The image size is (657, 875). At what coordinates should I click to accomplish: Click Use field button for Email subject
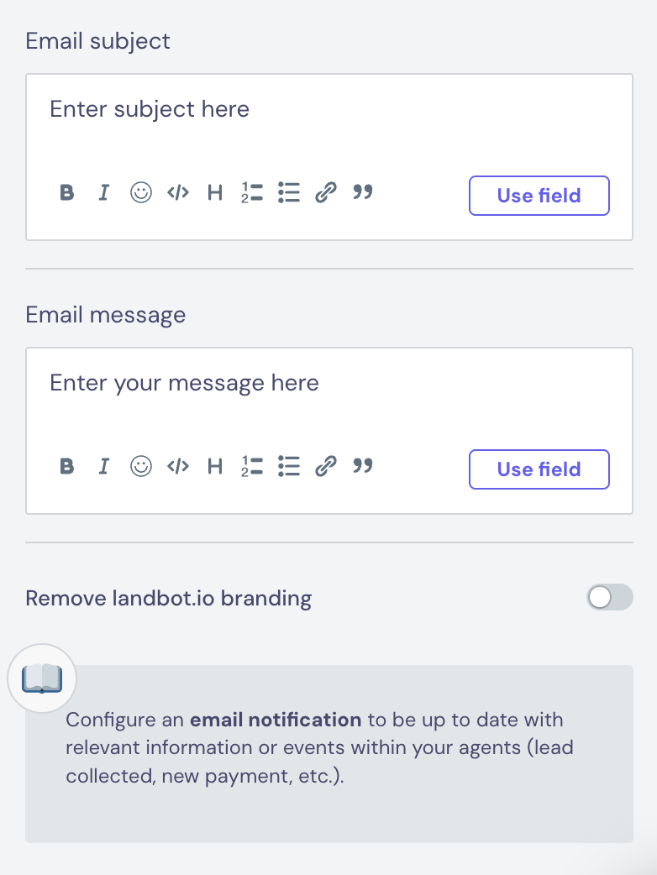[x=539, y=196]
